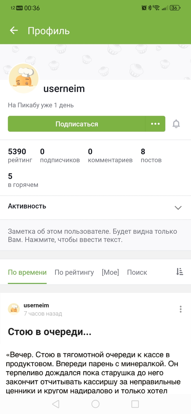Toggle the sort order icon
191x414 pixels.
pyautogui.click(x=179, y=272)
